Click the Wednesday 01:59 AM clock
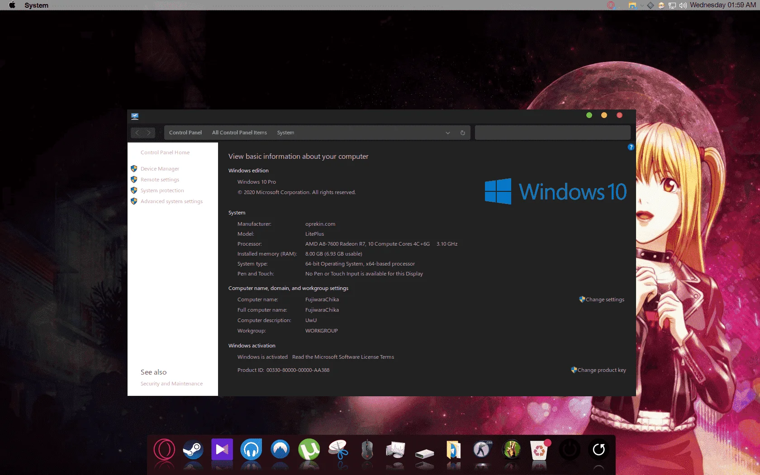This screenshot has width=760, height=475. (x=723, y=5)
